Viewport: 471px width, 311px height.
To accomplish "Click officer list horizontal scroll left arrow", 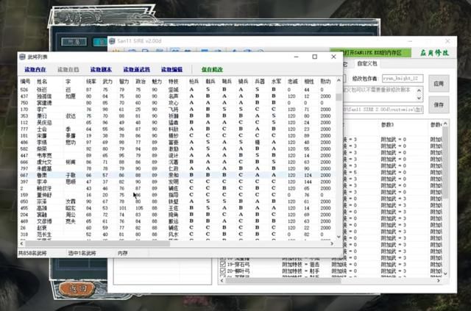I will [x=21, y=244].
